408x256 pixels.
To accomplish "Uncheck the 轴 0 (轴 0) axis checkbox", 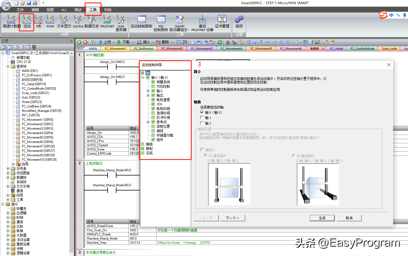I will tap(202, 112).
